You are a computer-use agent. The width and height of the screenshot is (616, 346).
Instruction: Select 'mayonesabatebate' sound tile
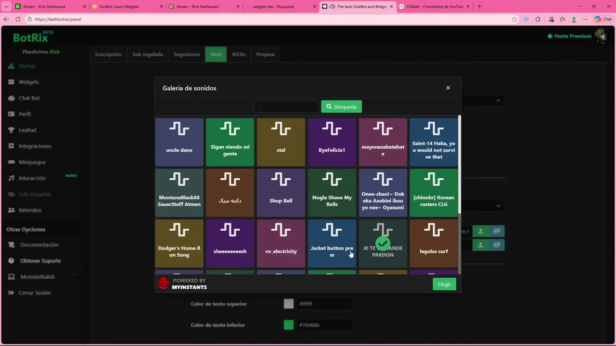383,142
